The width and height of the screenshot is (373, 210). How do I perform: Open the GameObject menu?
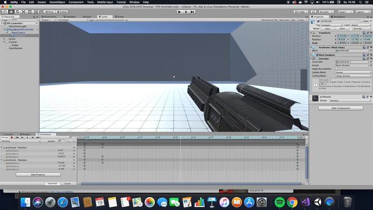pos(57,2)
